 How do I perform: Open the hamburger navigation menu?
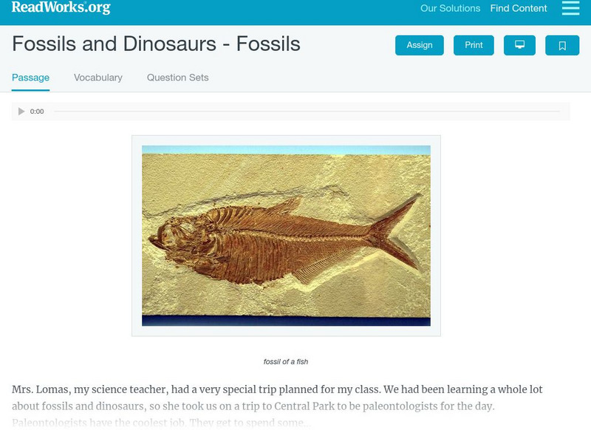(x=570, y=8)
